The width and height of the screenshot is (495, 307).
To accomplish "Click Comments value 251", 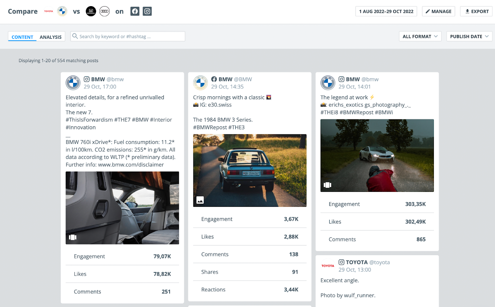I will 166,292.
